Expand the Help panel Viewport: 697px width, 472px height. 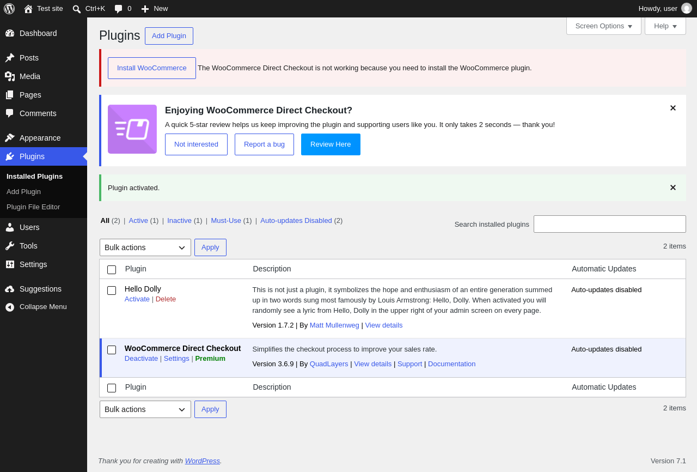coord(665,26)
